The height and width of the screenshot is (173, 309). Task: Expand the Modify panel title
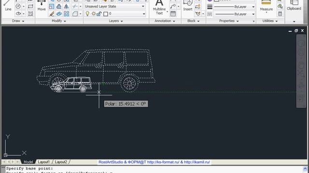(x=59, y=21)
